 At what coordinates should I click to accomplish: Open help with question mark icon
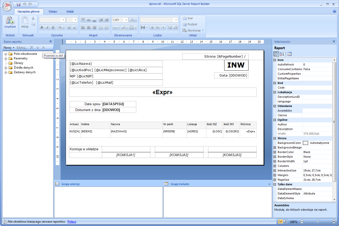click(x=334, y=11)
